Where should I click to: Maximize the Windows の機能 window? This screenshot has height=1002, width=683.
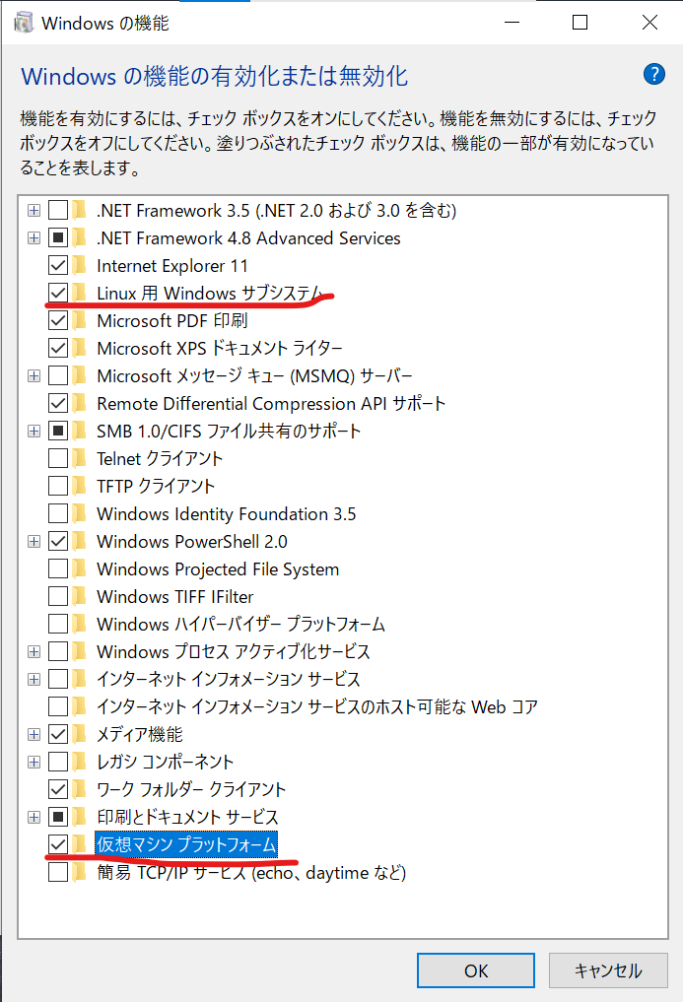(581, 23)
